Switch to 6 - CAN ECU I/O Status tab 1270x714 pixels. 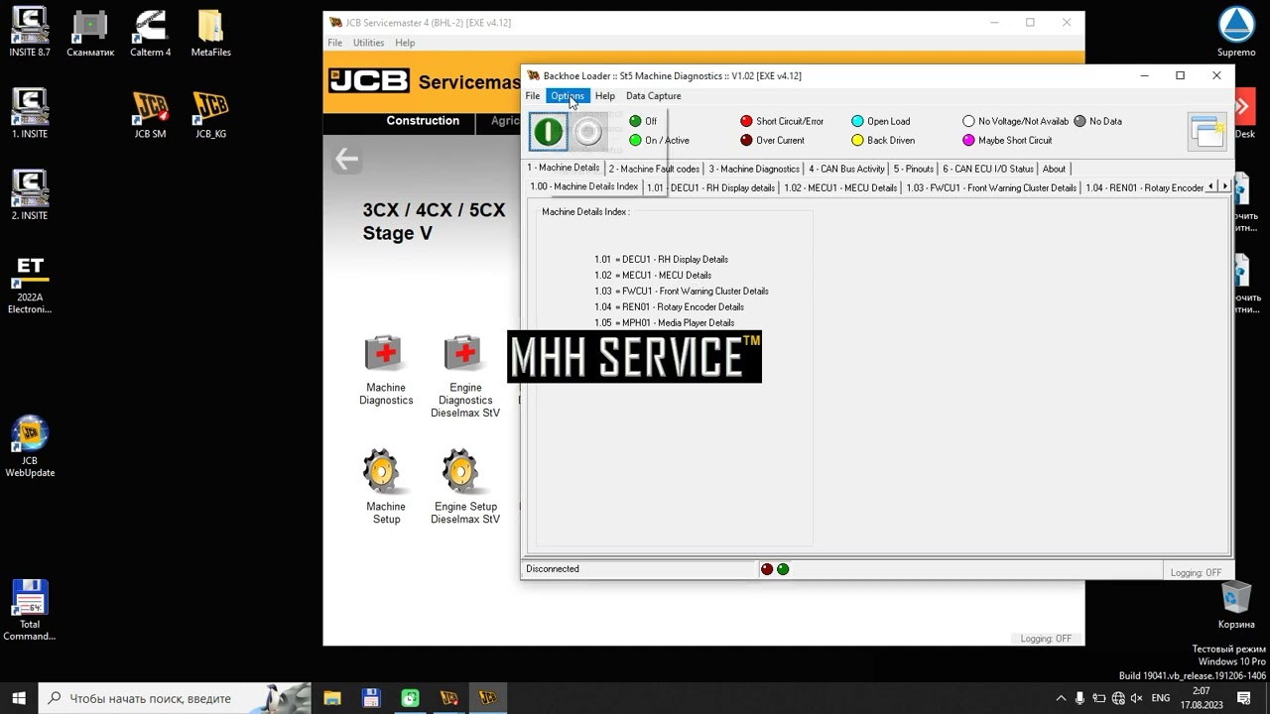point(987,169)
